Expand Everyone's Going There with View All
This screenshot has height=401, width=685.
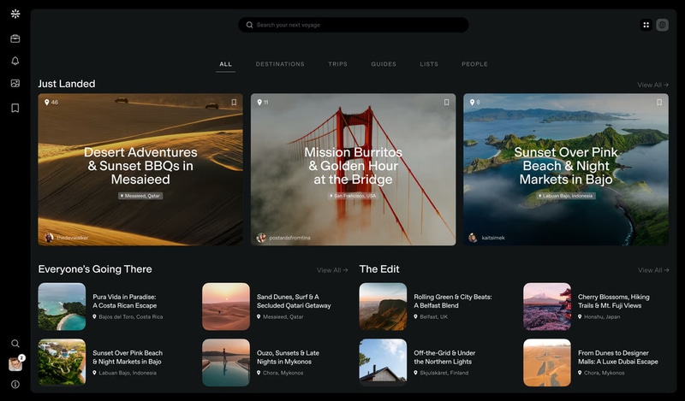(332, 270)
